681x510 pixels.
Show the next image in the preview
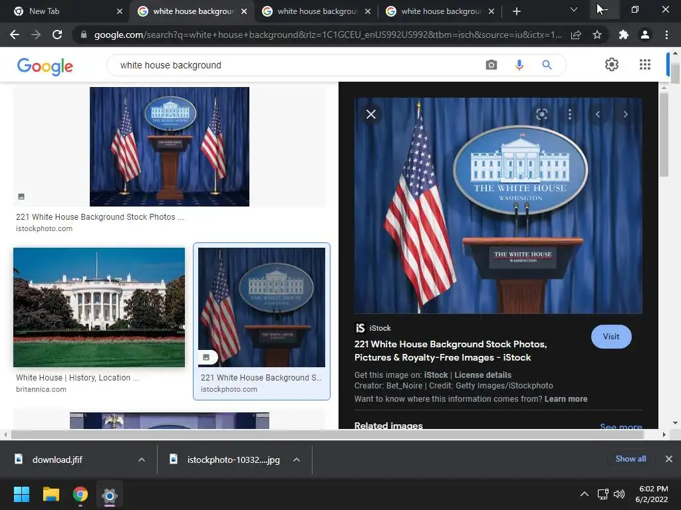[625, 114]
